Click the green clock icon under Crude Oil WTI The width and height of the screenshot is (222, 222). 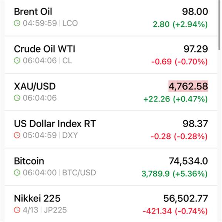17,61
